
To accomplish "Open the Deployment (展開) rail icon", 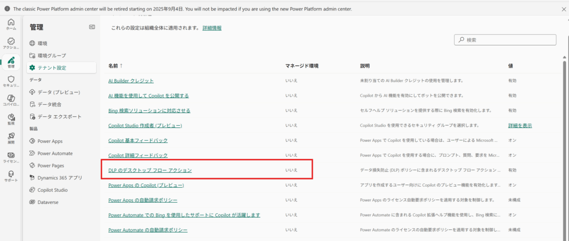I will (11, 139).
